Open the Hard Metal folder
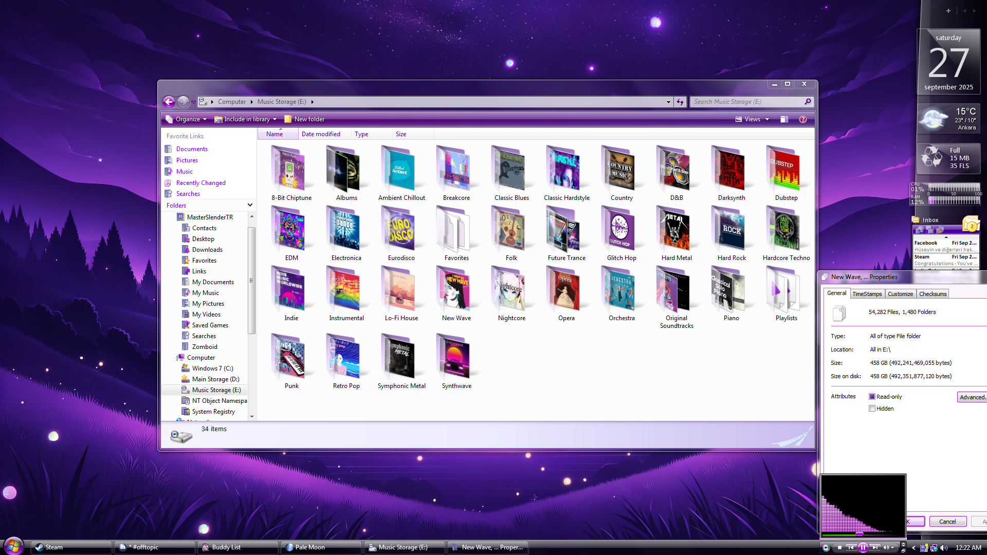 coord(677,234)
